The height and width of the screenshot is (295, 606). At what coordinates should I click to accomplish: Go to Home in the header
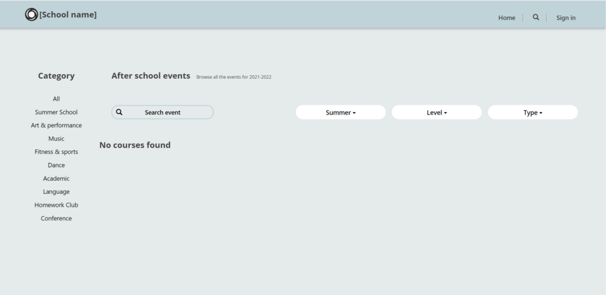pos(507,18)
